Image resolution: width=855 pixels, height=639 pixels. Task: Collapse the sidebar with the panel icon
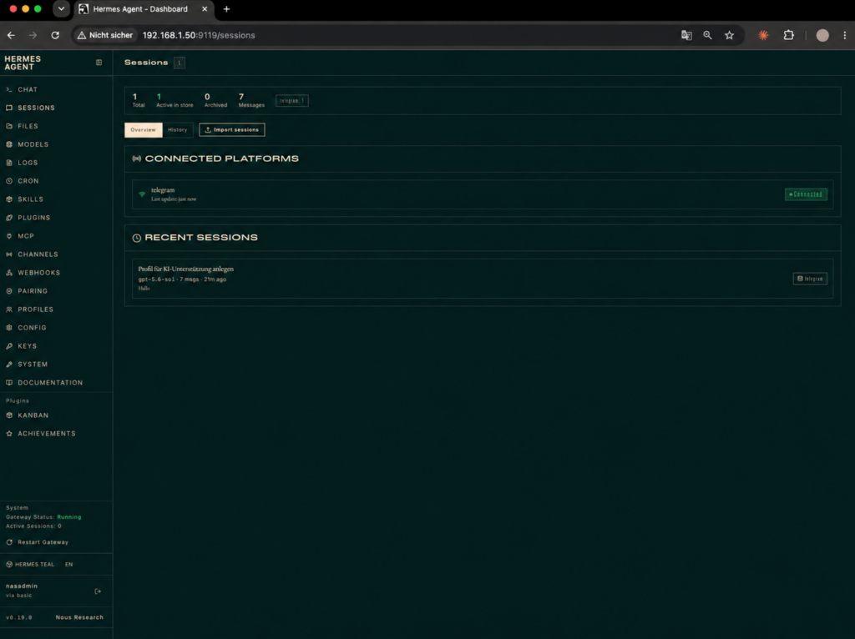[99, 63]
